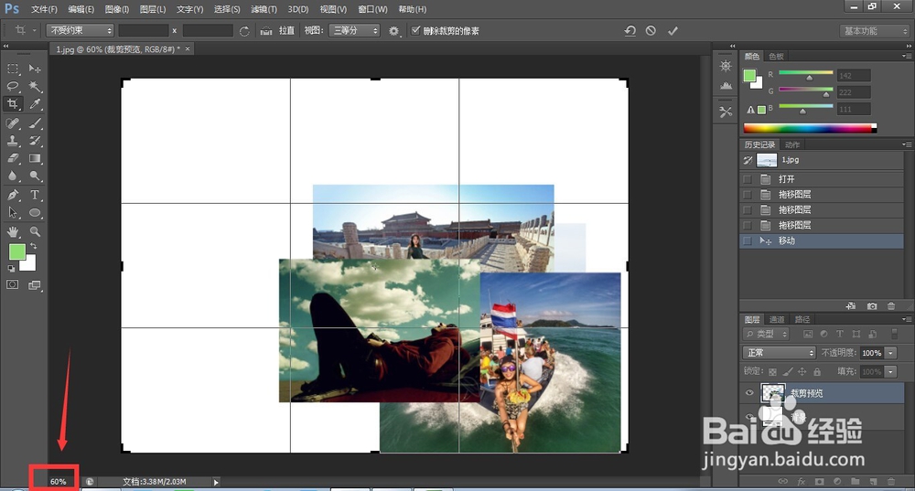This screenshot has width=915, height=491.
Task: Open the 图像(I) menu
Action: (117, 9)
